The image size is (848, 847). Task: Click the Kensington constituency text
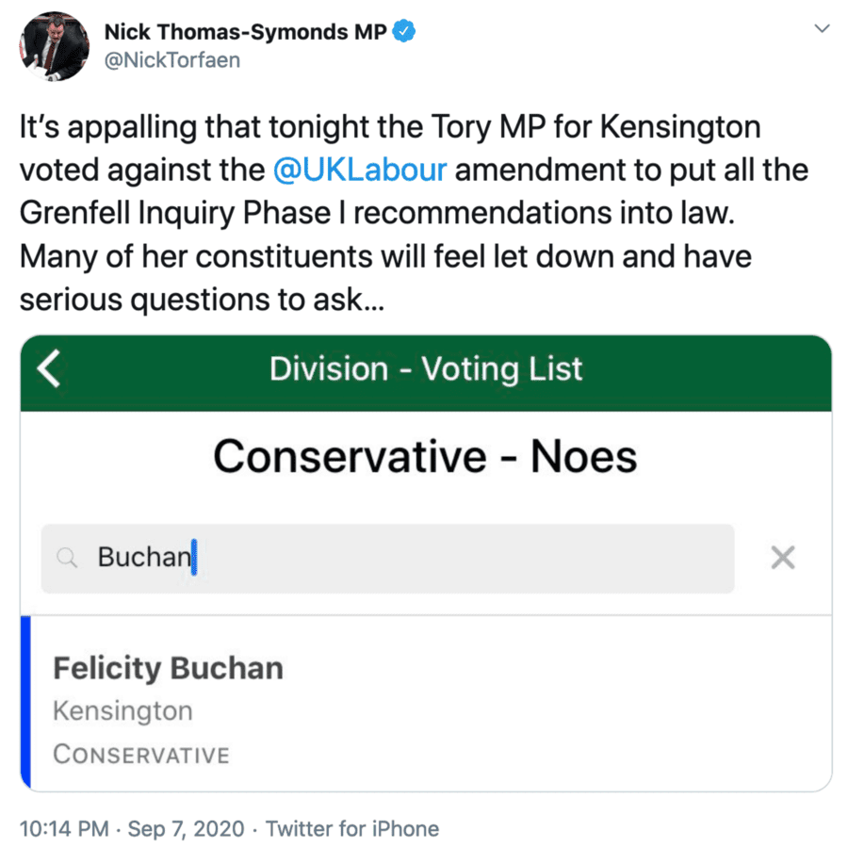[x=122, y=710]
